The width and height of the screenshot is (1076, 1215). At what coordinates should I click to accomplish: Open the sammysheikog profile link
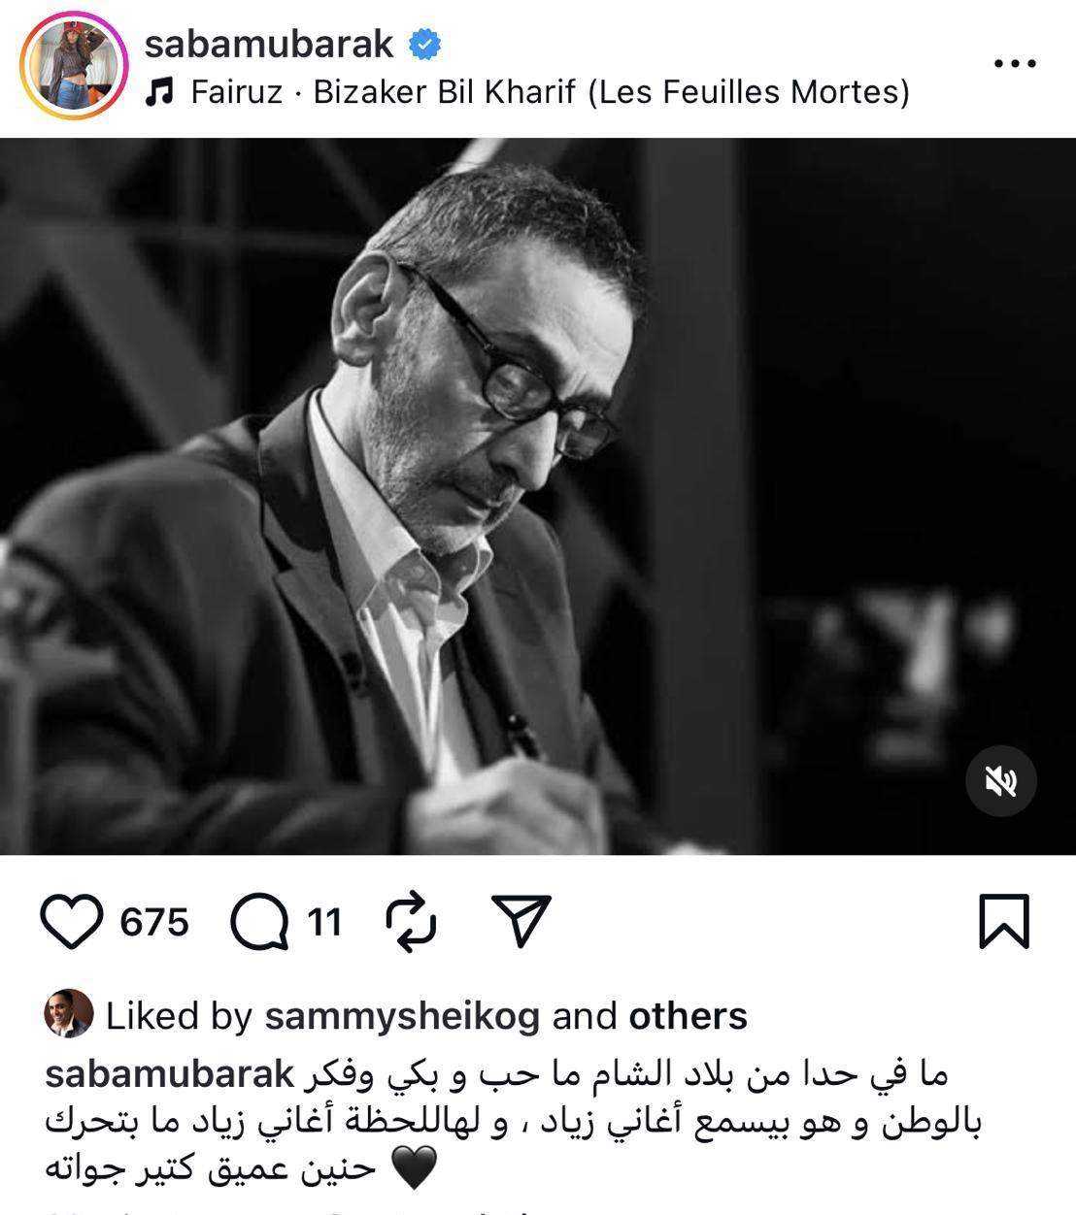click(402, 1017)
